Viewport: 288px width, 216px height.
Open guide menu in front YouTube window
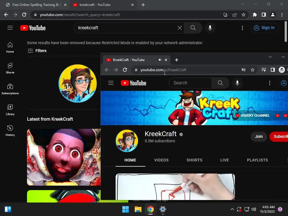tap(111, 83)
